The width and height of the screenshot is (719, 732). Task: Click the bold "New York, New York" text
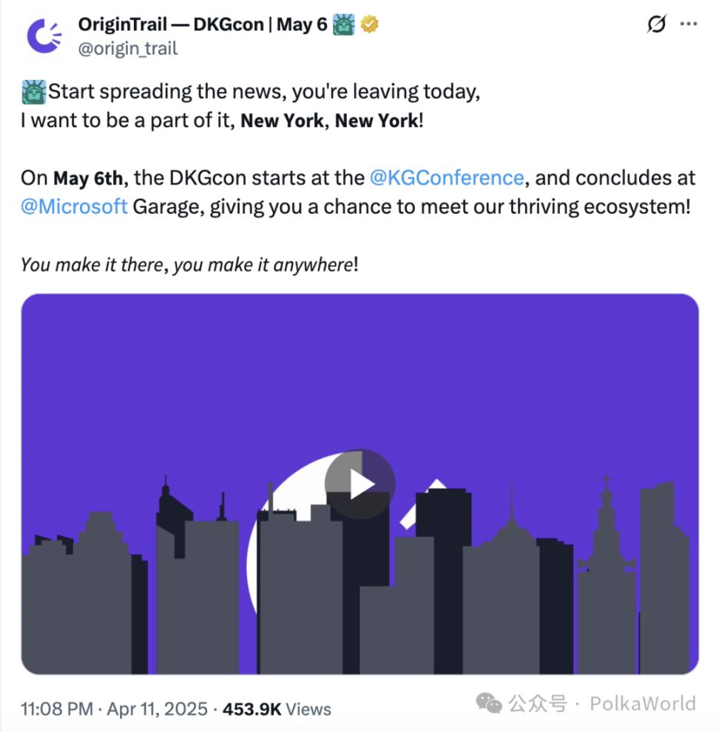329,121
